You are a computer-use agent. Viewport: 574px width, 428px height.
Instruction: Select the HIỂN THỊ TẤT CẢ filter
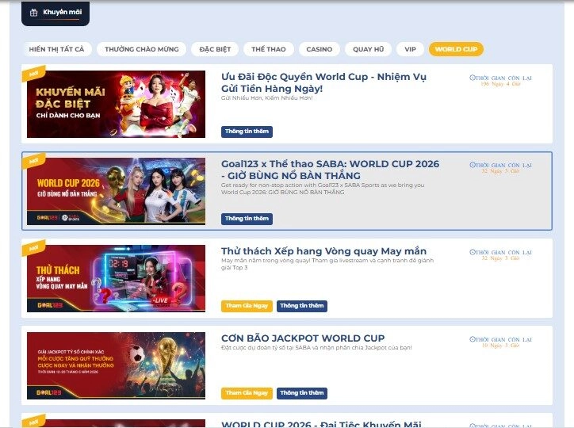tap(56, 49)
